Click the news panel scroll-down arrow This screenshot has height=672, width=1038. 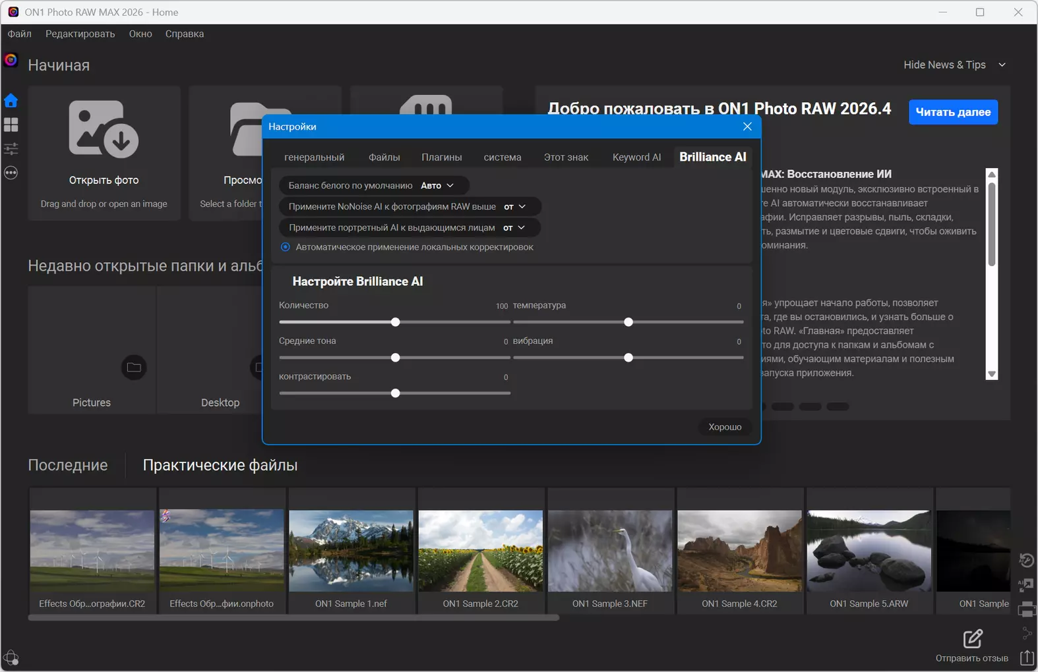[991, 374]
